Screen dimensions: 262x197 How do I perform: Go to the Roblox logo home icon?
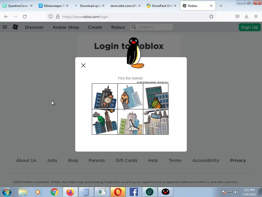15,27
